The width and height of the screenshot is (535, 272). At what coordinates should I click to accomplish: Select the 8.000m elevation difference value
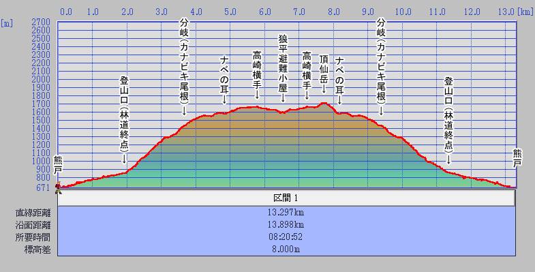(x=286, y=250)
